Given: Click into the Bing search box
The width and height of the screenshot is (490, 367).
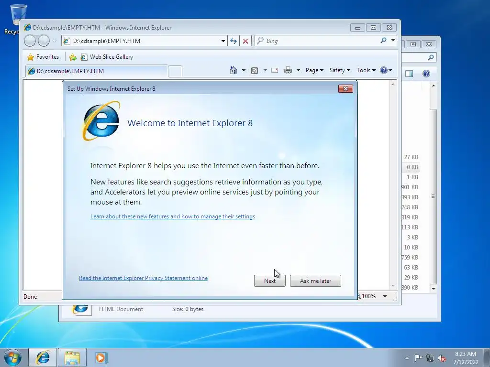Looking at the screenshot, I should [317, 41].
